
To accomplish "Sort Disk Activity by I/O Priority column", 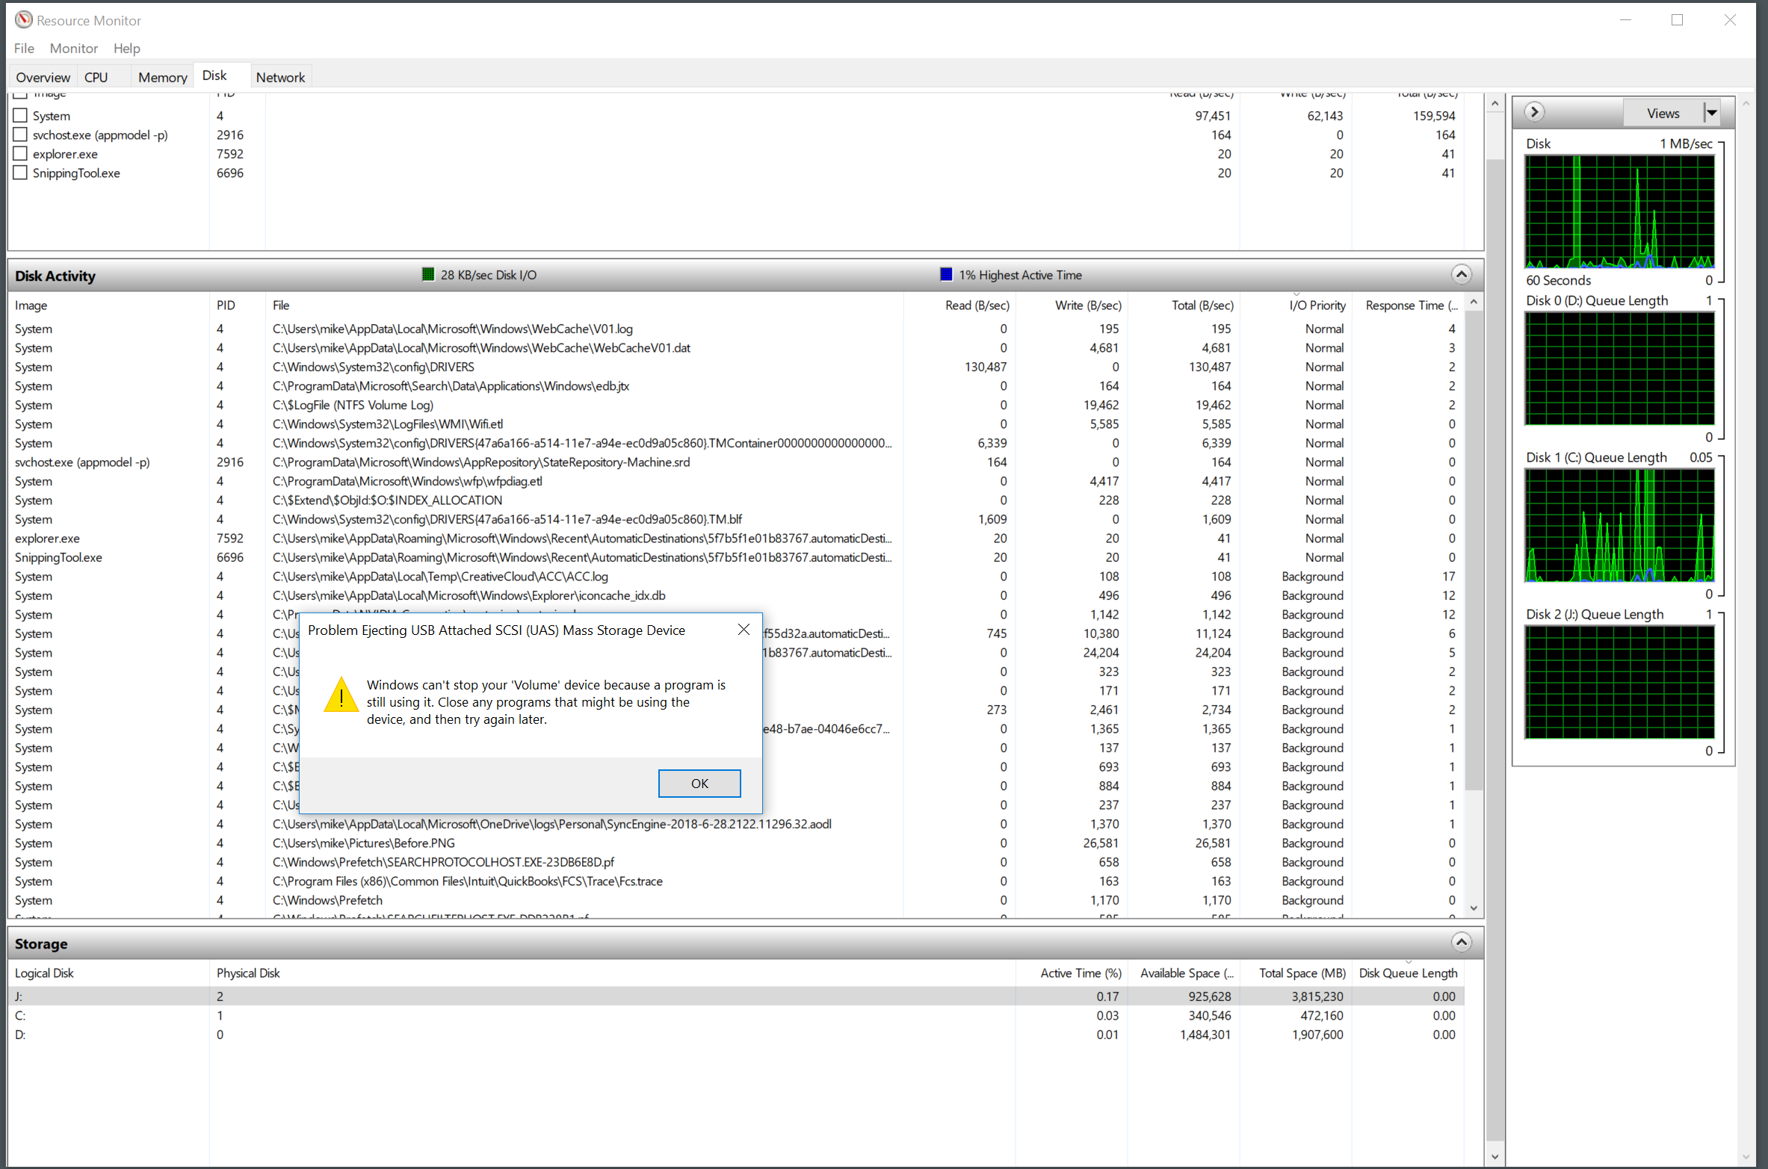I will tap(1317, 306).
